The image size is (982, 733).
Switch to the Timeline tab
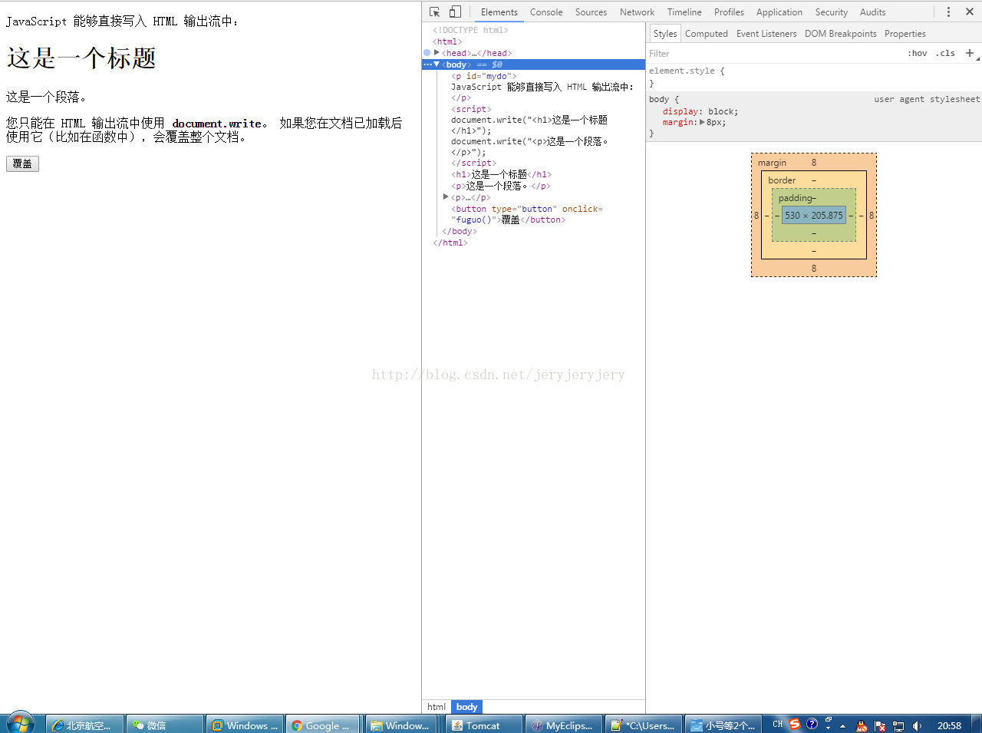[684, 12]
